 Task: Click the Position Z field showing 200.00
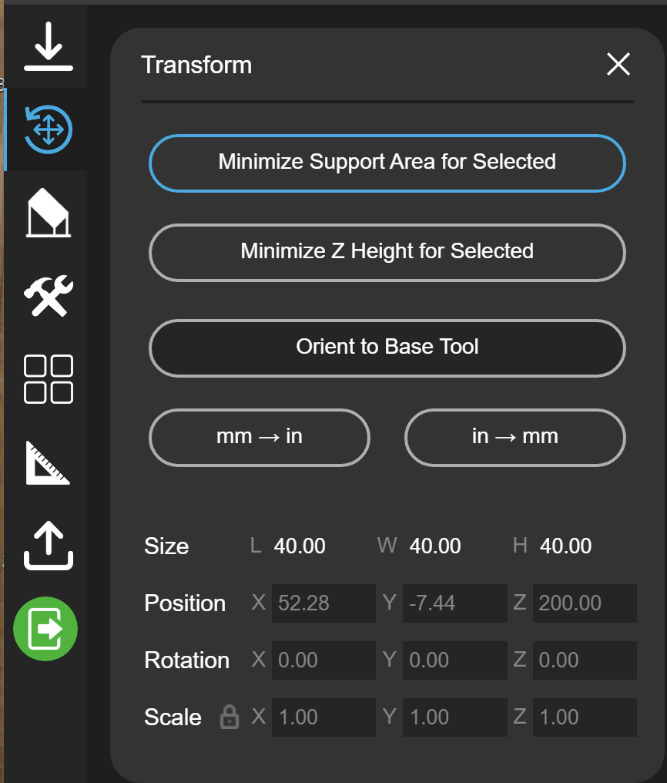585,603
